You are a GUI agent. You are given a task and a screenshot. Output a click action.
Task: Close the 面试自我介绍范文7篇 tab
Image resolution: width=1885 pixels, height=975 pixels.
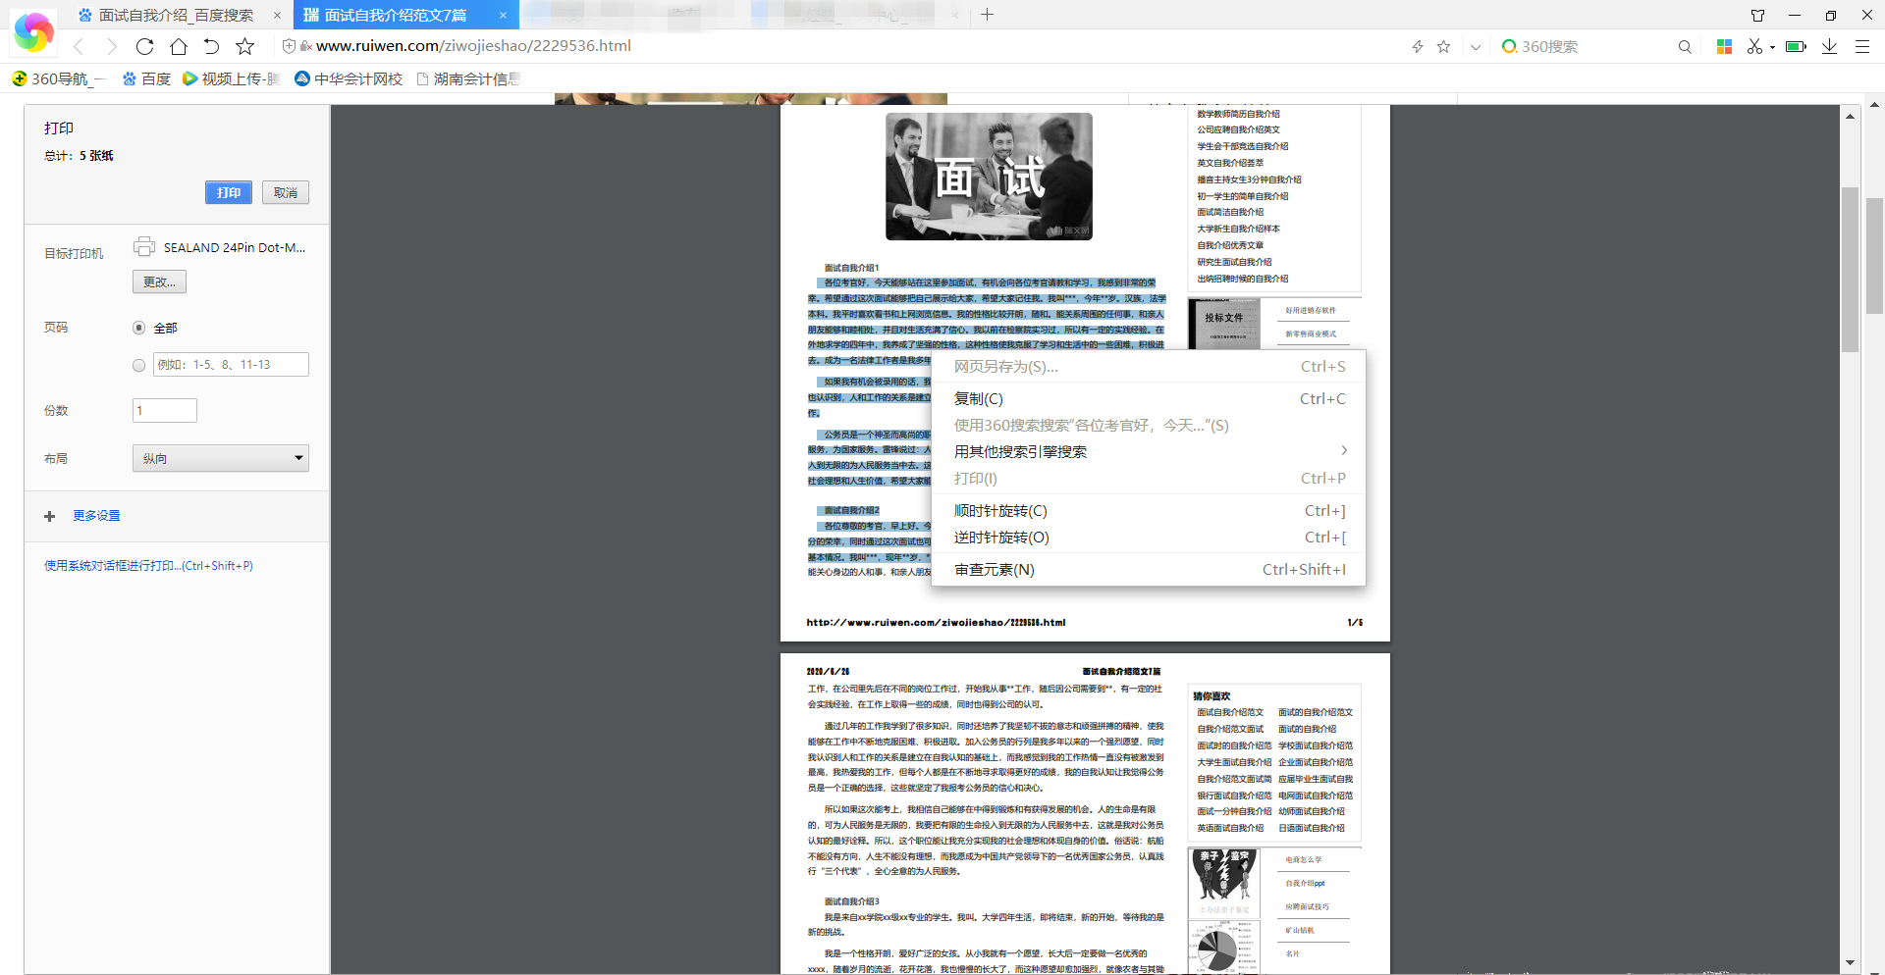(x=503, y=15)
